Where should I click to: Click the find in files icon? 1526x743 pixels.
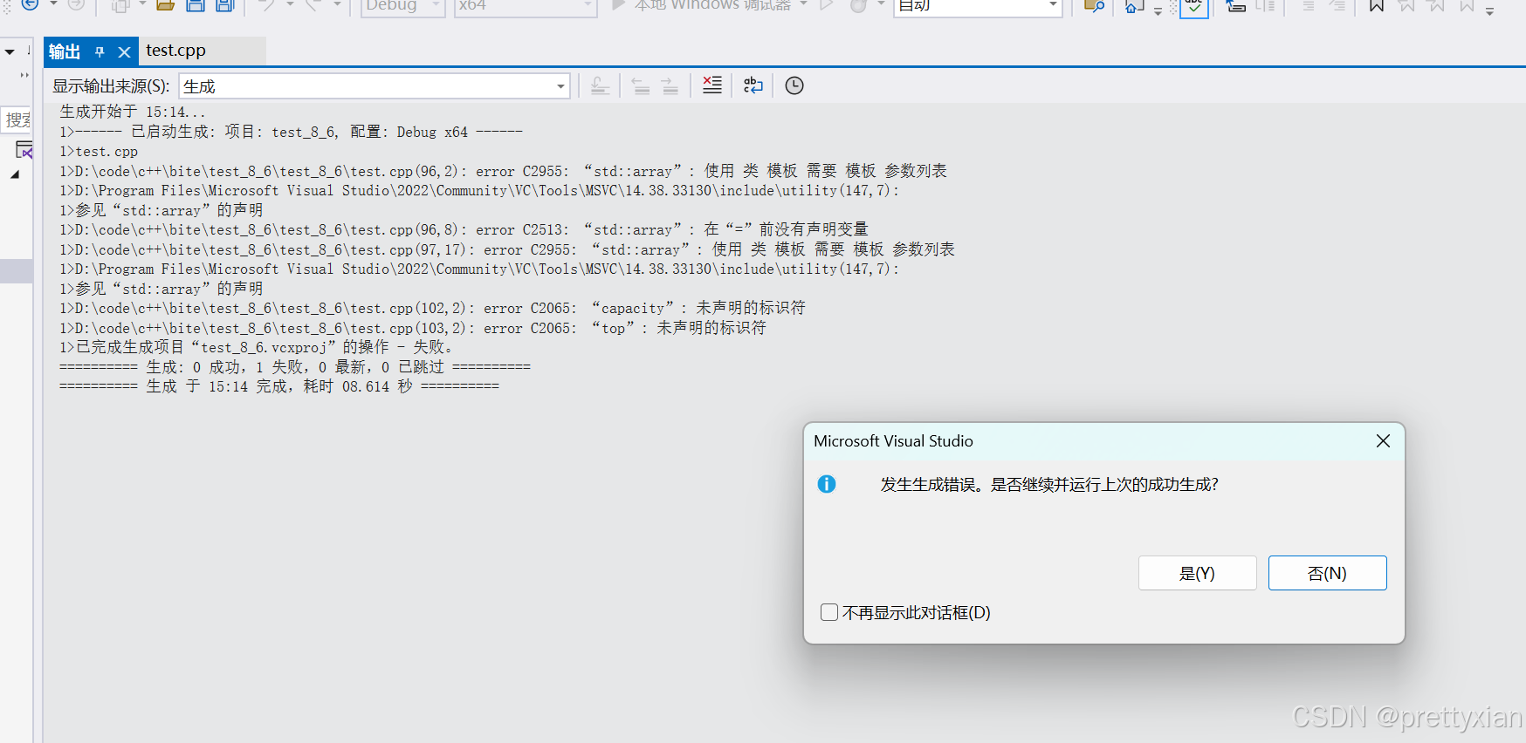pyautogui.click(x=1094, y=6)
